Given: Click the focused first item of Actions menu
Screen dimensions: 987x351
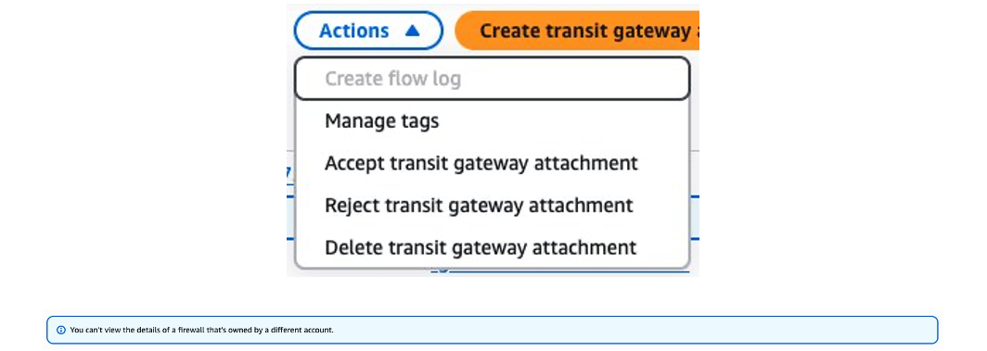Looking at the screenshot, I should [x=493, y=79].
